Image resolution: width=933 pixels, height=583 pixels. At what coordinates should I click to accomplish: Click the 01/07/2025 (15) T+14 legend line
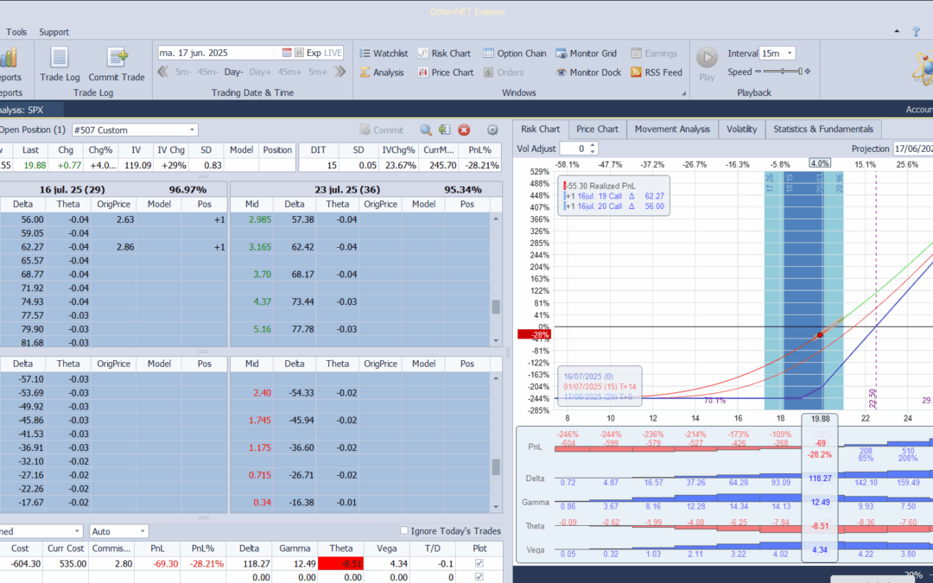click(x=600, y=387)
